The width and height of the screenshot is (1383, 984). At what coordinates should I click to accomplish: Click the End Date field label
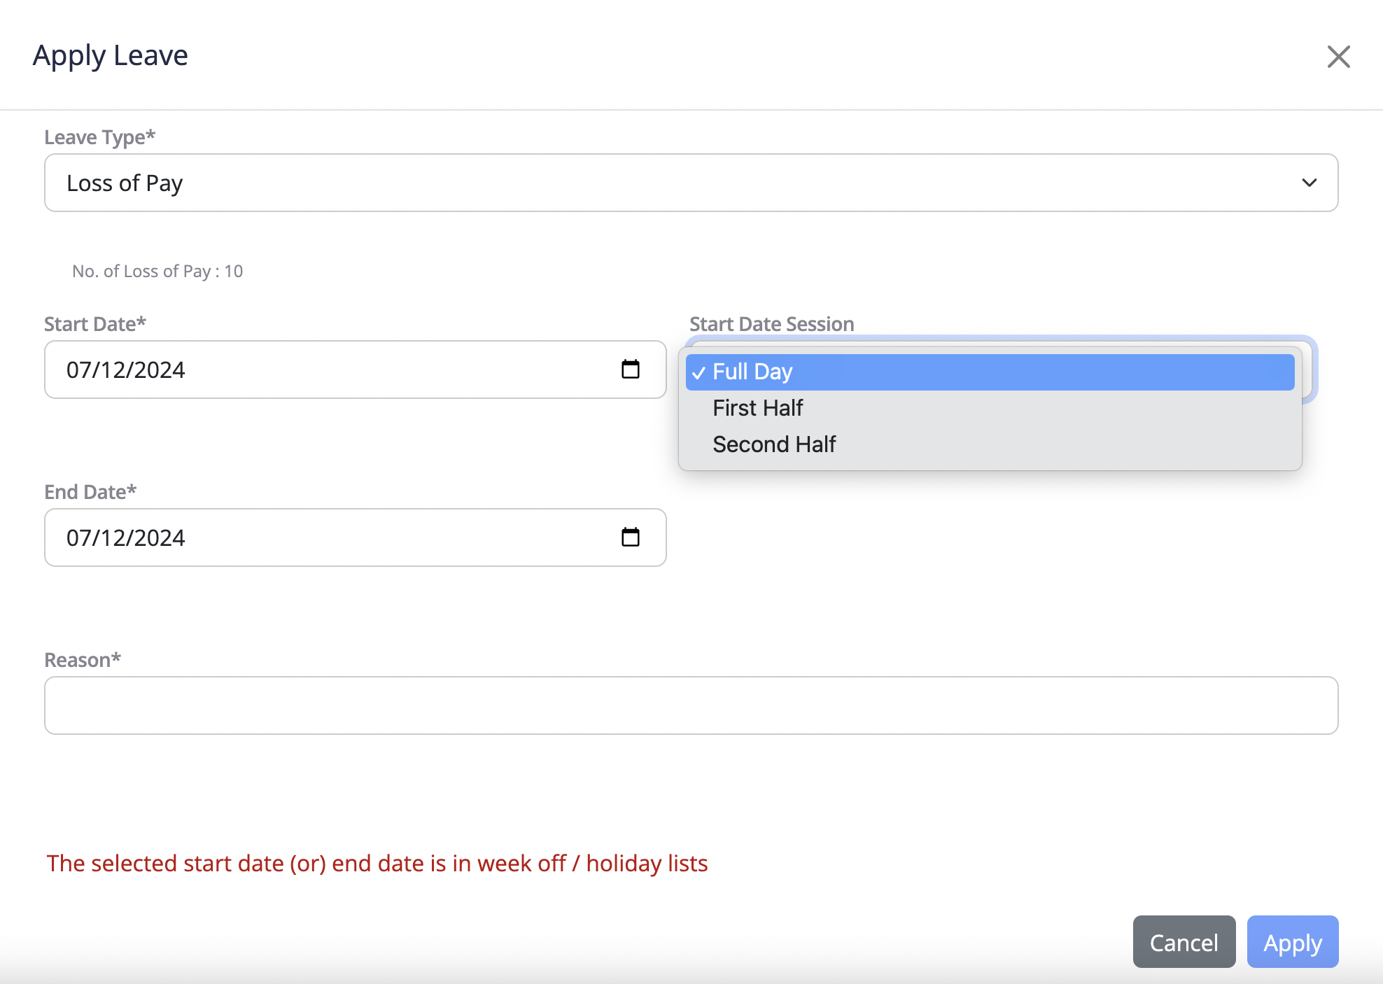click(x=90, y=492)
